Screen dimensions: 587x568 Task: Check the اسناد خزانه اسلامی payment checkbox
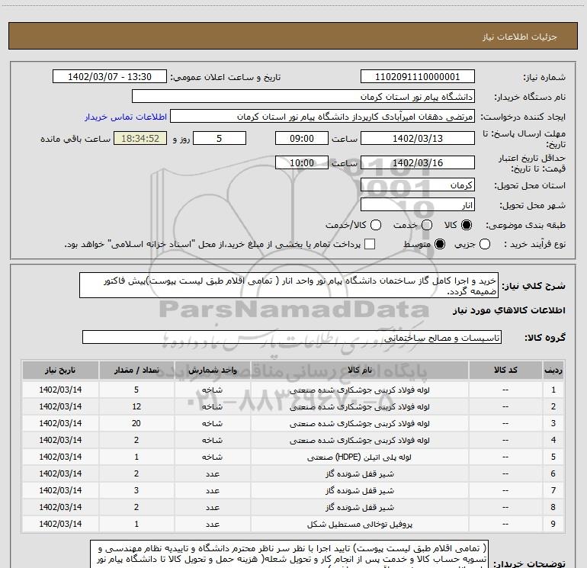(370, 244)
